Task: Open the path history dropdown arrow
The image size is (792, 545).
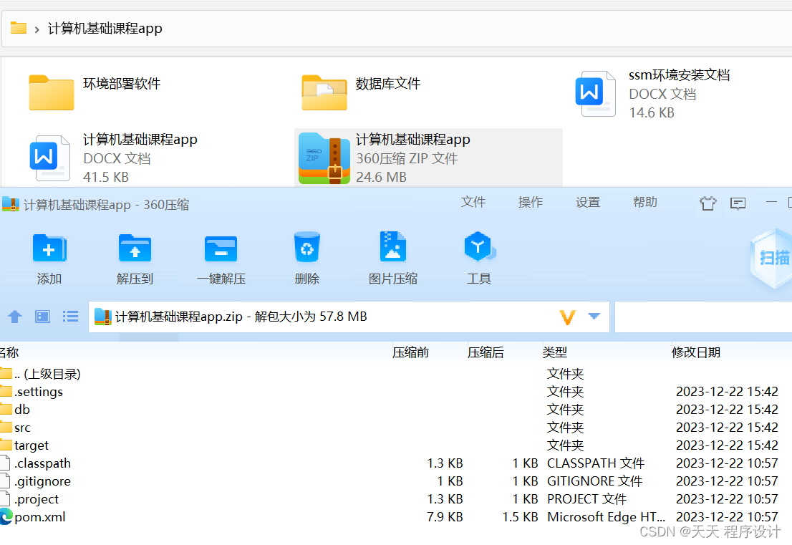Action: pyautogui.click(x=594, y=317)
